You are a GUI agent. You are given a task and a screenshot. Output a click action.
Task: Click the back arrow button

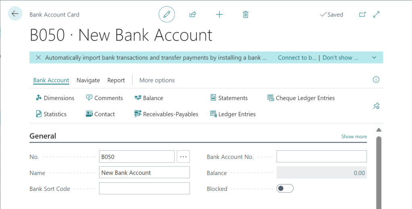coord(15,14)
